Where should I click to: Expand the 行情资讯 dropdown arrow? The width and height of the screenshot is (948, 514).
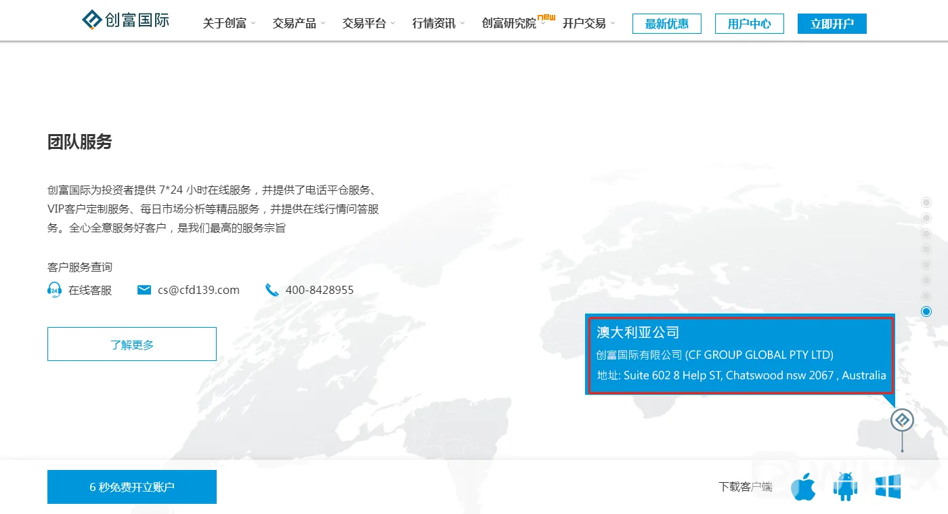(462, 24)
